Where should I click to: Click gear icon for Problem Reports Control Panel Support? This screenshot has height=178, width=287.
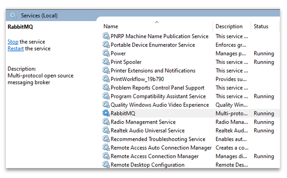(106, 88)
